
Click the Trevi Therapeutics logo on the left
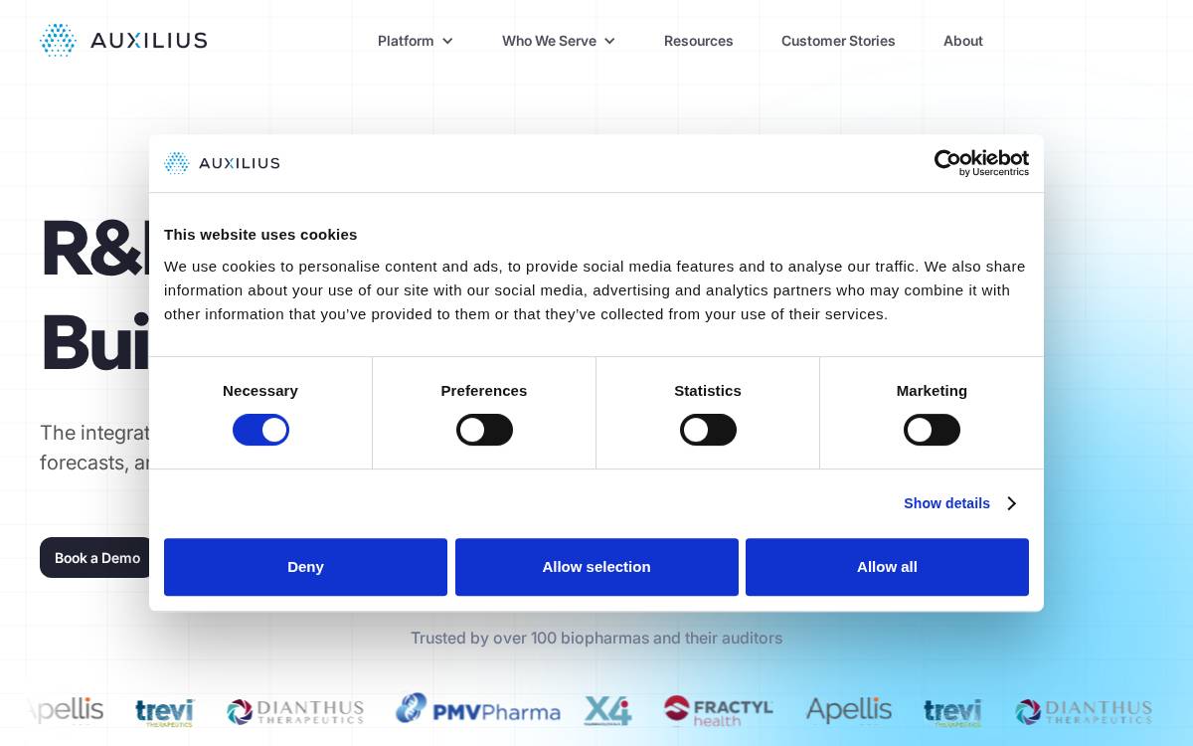(164, 712)
